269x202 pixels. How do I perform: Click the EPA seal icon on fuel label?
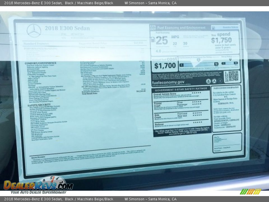click(x=208, y=81)
